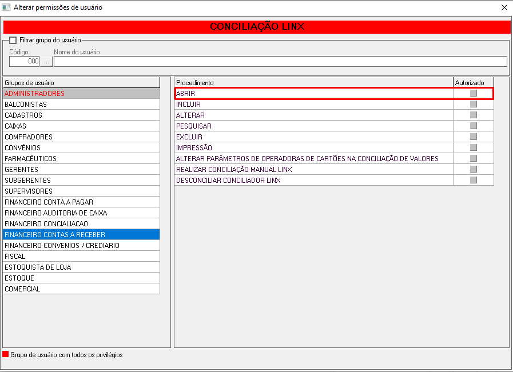
Task: Click the ALTERAR procedure name
Action: (x=190, y=115)
